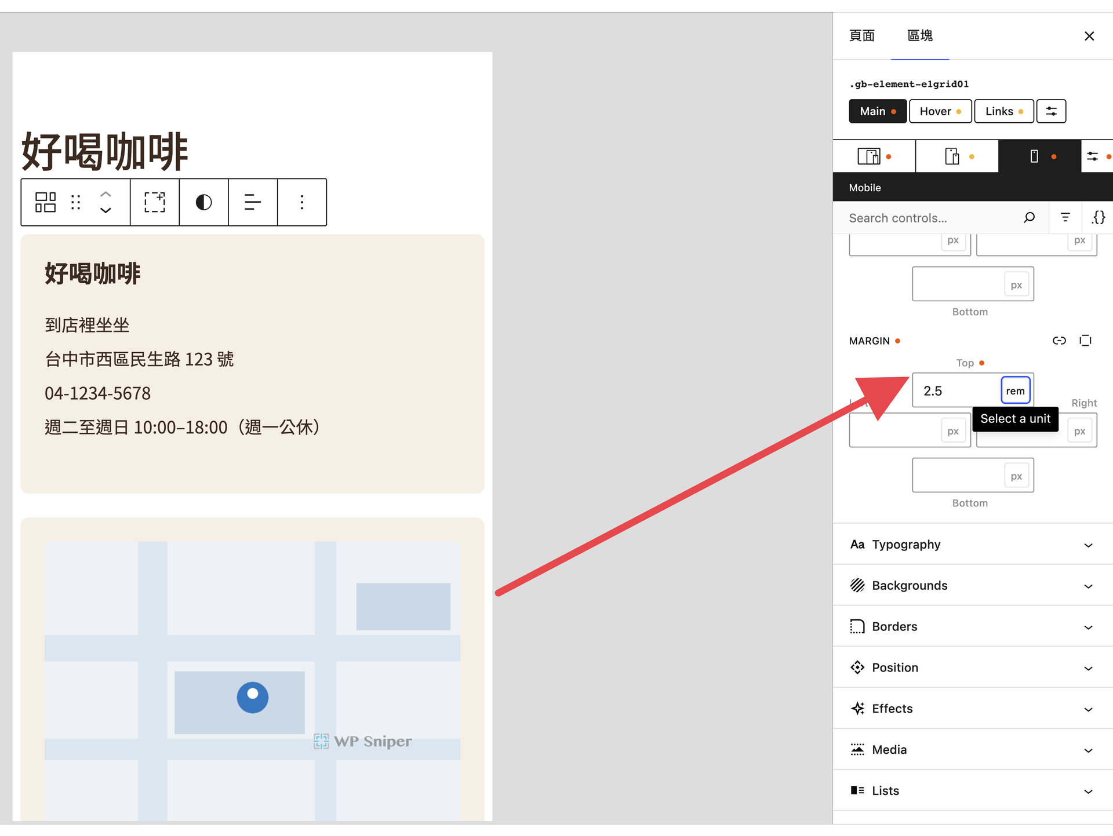Expand the Lists panel
1113x836 pixels.
(x=973, y=791)
